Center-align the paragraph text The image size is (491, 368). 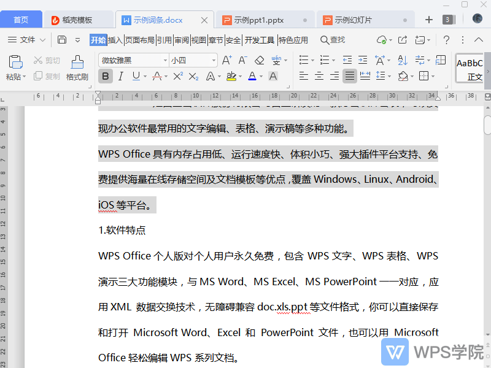(x=319, y=77)
